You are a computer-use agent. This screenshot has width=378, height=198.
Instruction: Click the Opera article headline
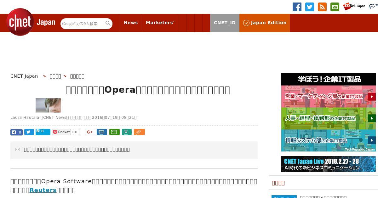[x=148, y=90]
